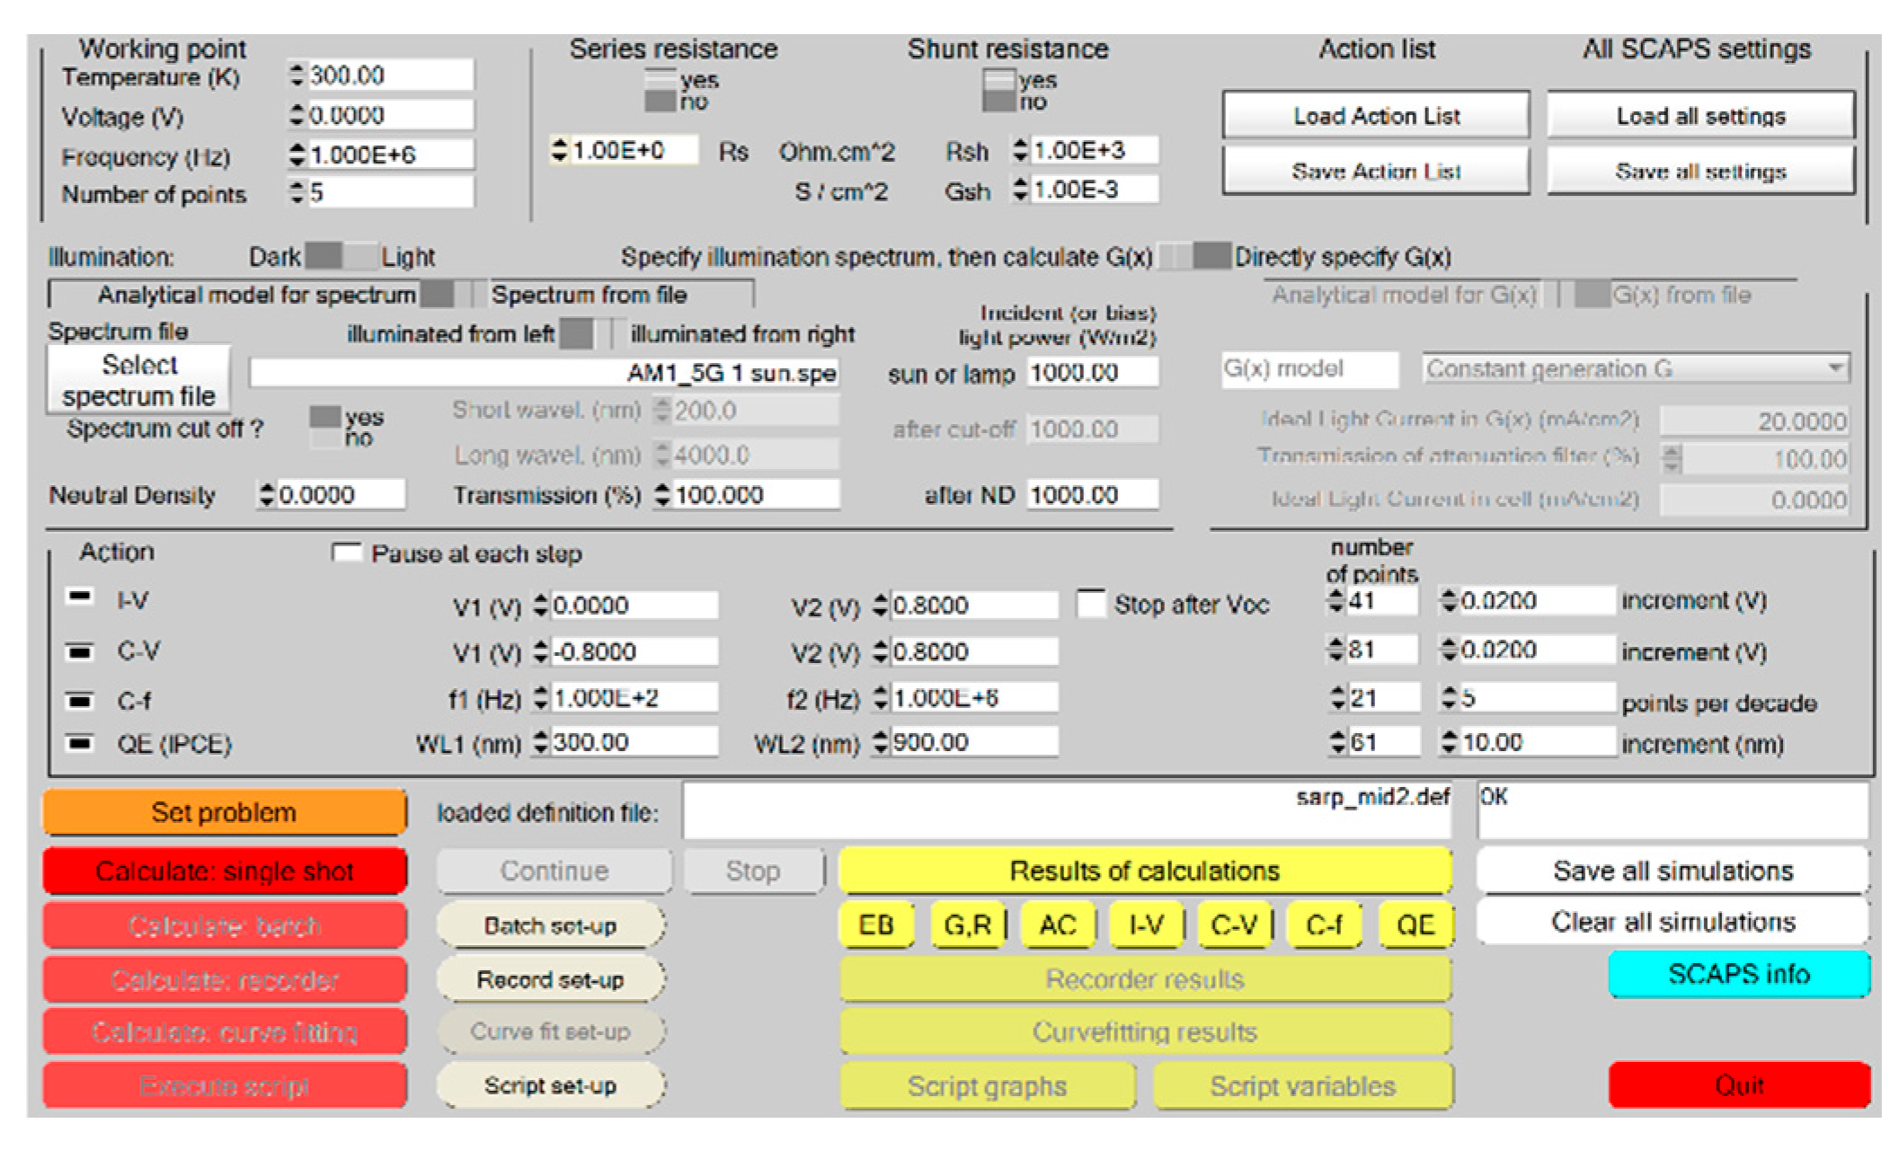Toggle the QE (IPCE) action indicator
Image resolution: width=1899 pixels, height=1150 pixels.
coord(80,743)
